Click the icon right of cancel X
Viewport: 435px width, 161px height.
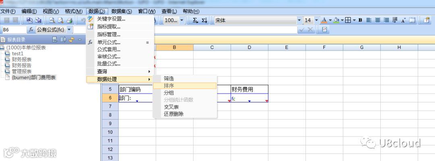[324, 30]
